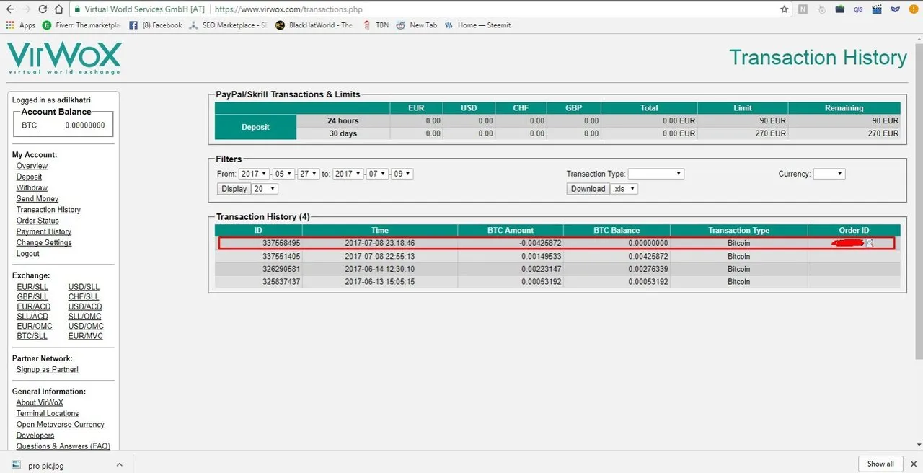Click the Logout link
Screen dimensions: 923x473
click(x=28, y=254)
